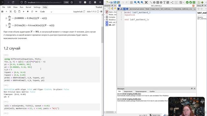The height and width of the screenshot is (116, 207).
Task: Switch to Diagram View in model editor
Action: (x=121, y=9)
